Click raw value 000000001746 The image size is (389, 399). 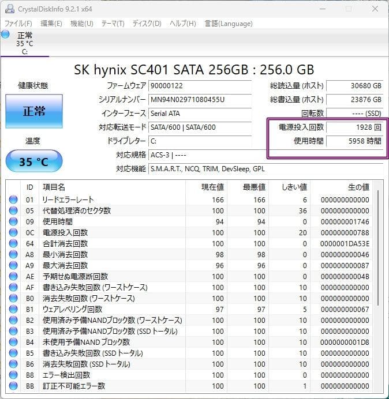[345, 222]
